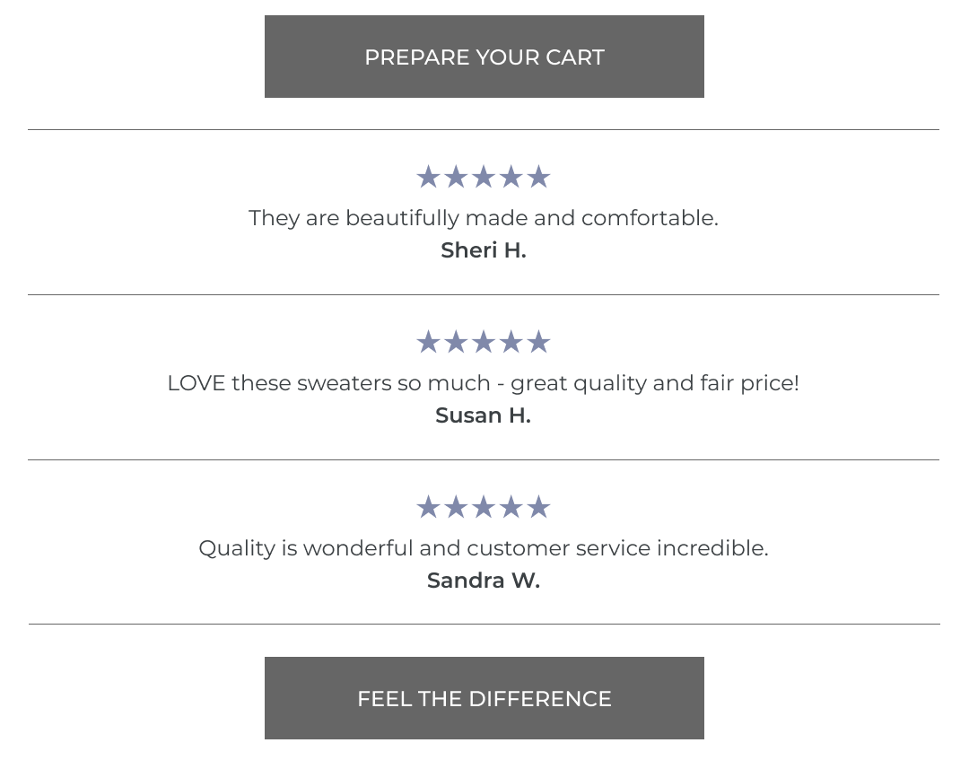969x769 pixels.
Task: Select the reviewer name Sandra W.
Action: [x=484, y=581]
